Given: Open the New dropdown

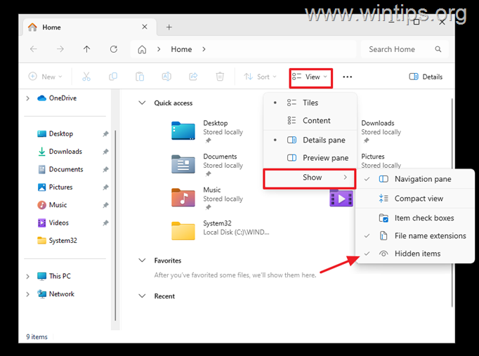Looking at the screenshot, I should [45, 77].
